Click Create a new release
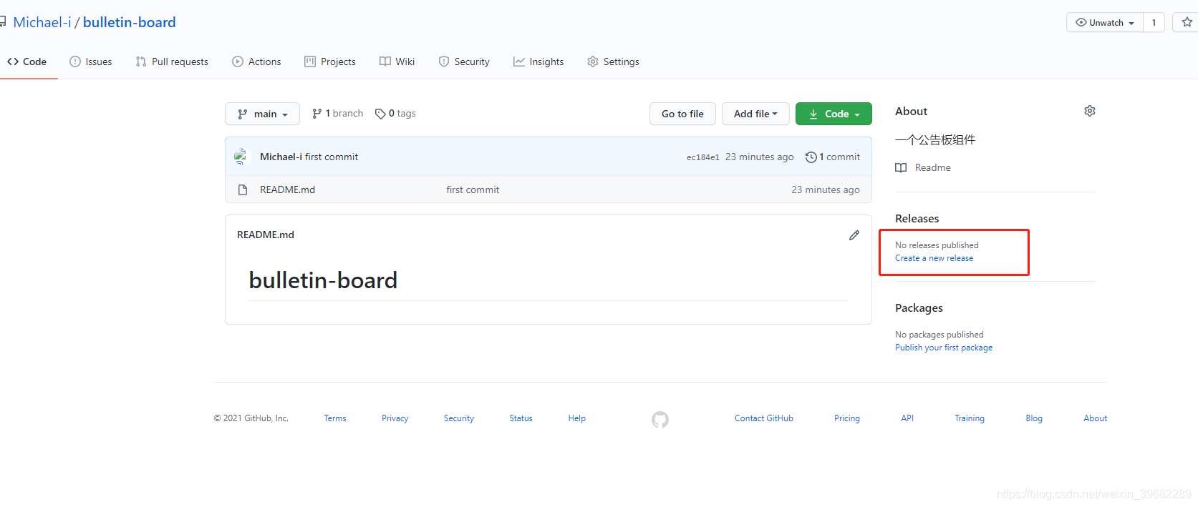This screenshot has height=507, width=1198. click(934, 258)
